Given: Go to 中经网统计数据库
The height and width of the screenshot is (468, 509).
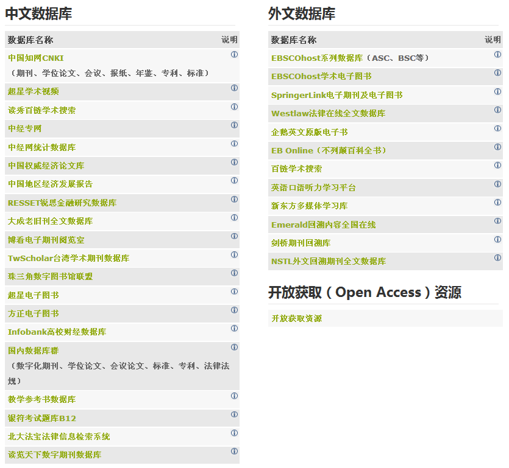Looking at the screenshot, I should (41, 147).
